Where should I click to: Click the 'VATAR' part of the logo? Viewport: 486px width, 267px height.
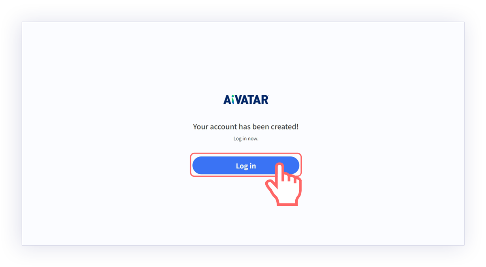[x=251, y=100]
